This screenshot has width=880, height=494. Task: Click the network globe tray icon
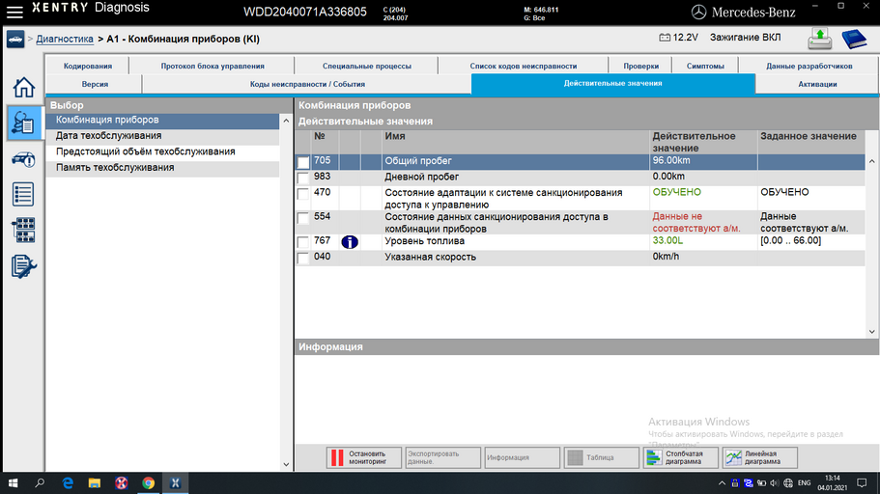tap(788, 482)
